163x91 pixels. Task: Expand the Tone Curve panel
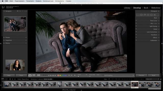[159, 21]
